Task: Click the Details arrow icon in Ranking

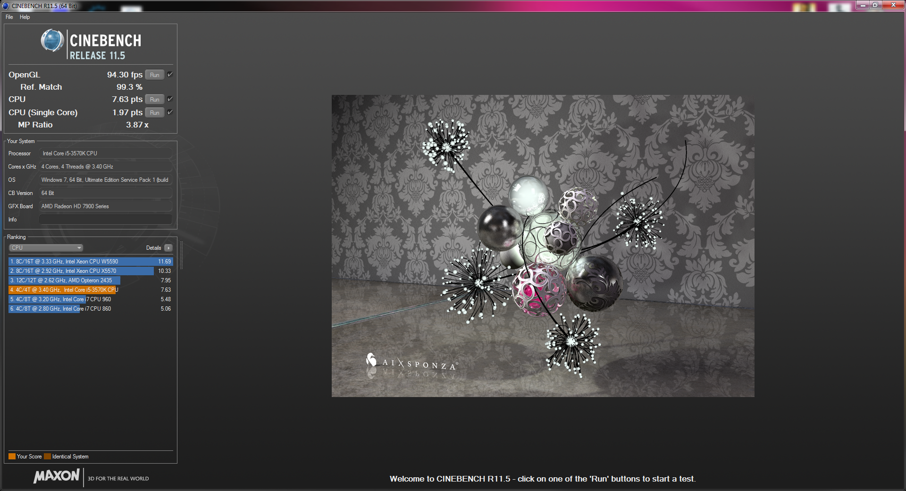Action: [168, 248]
